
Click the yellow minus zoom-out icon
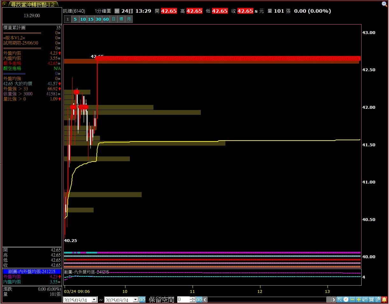click(x=352, y=300)
